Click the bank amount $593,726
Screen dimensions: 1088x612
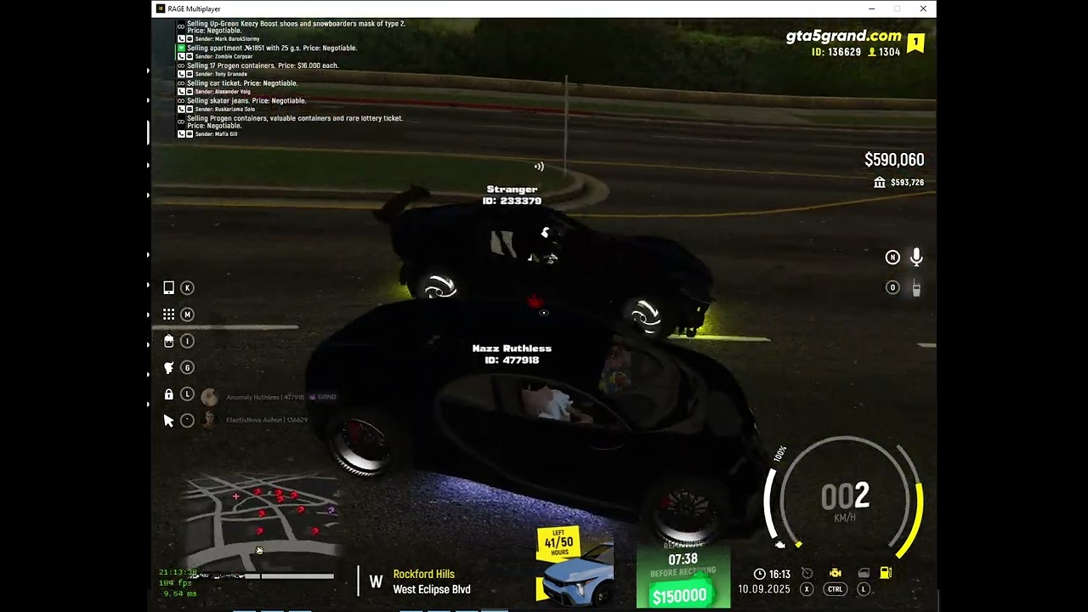907,183
